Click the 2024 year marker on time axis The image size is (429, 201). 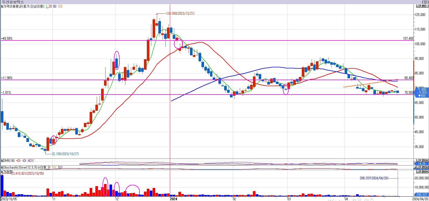[173, 199]
